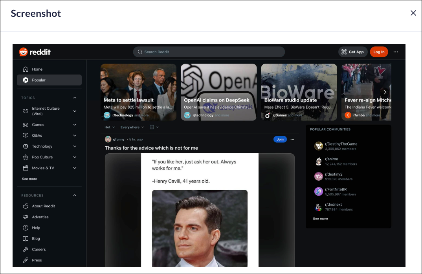Join the r/funny community
Viewport: 422px width, 274px height.
click(280, 139)
